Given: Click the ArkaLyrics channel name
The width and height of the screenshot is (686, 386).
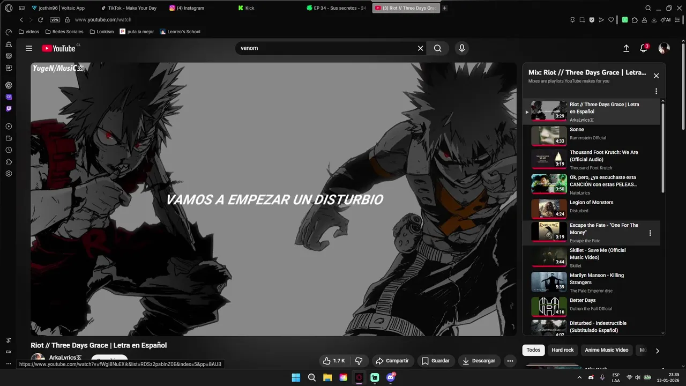Looking at the screenshot, I should 65,358.
